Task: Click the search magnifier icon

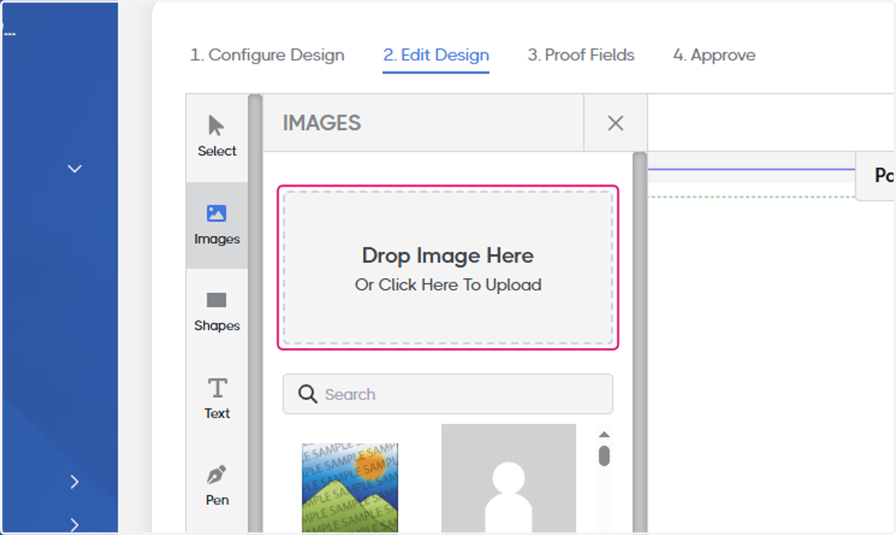Action: pos(308,394)
